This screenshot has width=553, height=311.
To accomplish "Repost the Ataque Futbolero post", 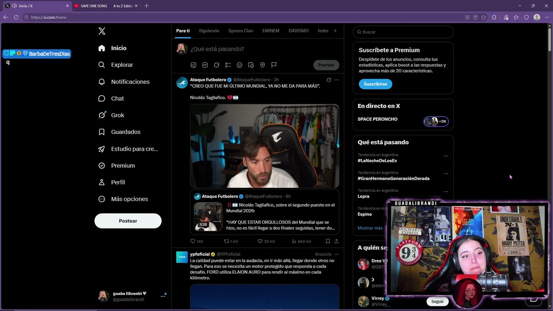I will click(231, 241).
